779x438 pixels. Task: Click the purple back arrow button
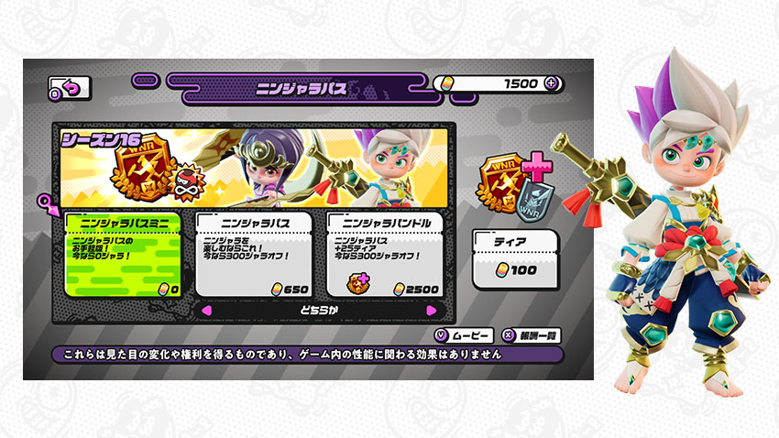tap(70, 88)
